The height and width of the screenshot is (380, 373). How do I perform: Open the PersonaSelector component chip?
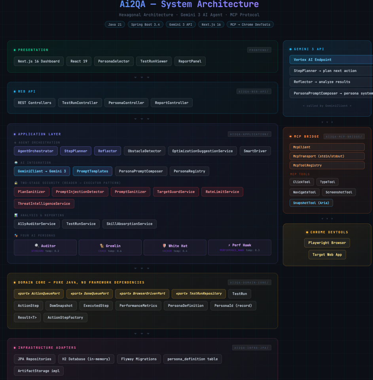click(114, 61)
